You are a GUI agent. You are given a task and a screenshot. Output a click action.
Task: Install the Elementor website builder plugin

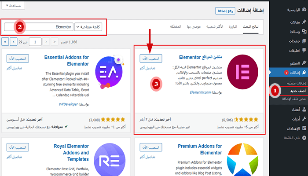[151, 59]
